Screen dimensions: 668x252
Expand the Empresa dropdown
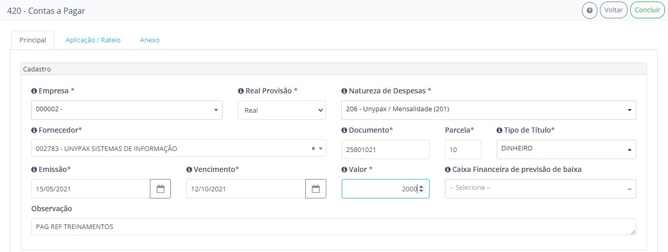(127, 110)
